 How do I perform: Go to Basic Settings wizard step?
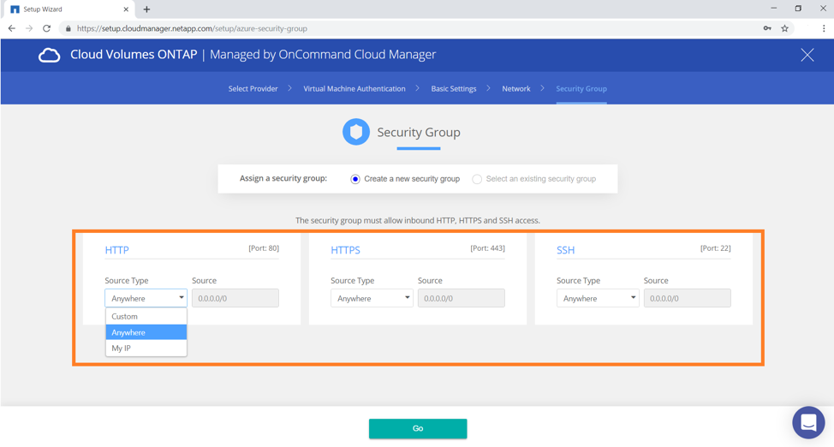pyautogui.click(x=453, y=89)
